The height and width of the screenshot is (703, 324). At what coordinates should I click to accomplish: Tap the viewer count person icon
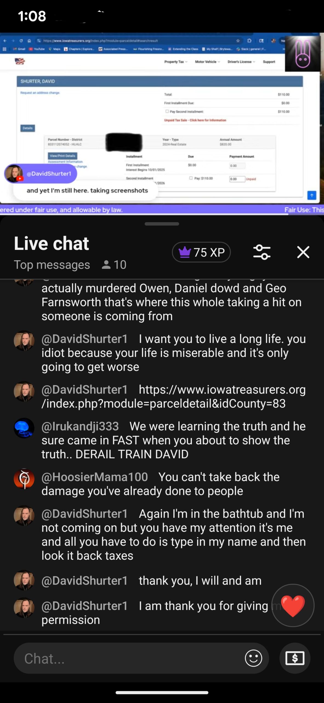[106, 265]
